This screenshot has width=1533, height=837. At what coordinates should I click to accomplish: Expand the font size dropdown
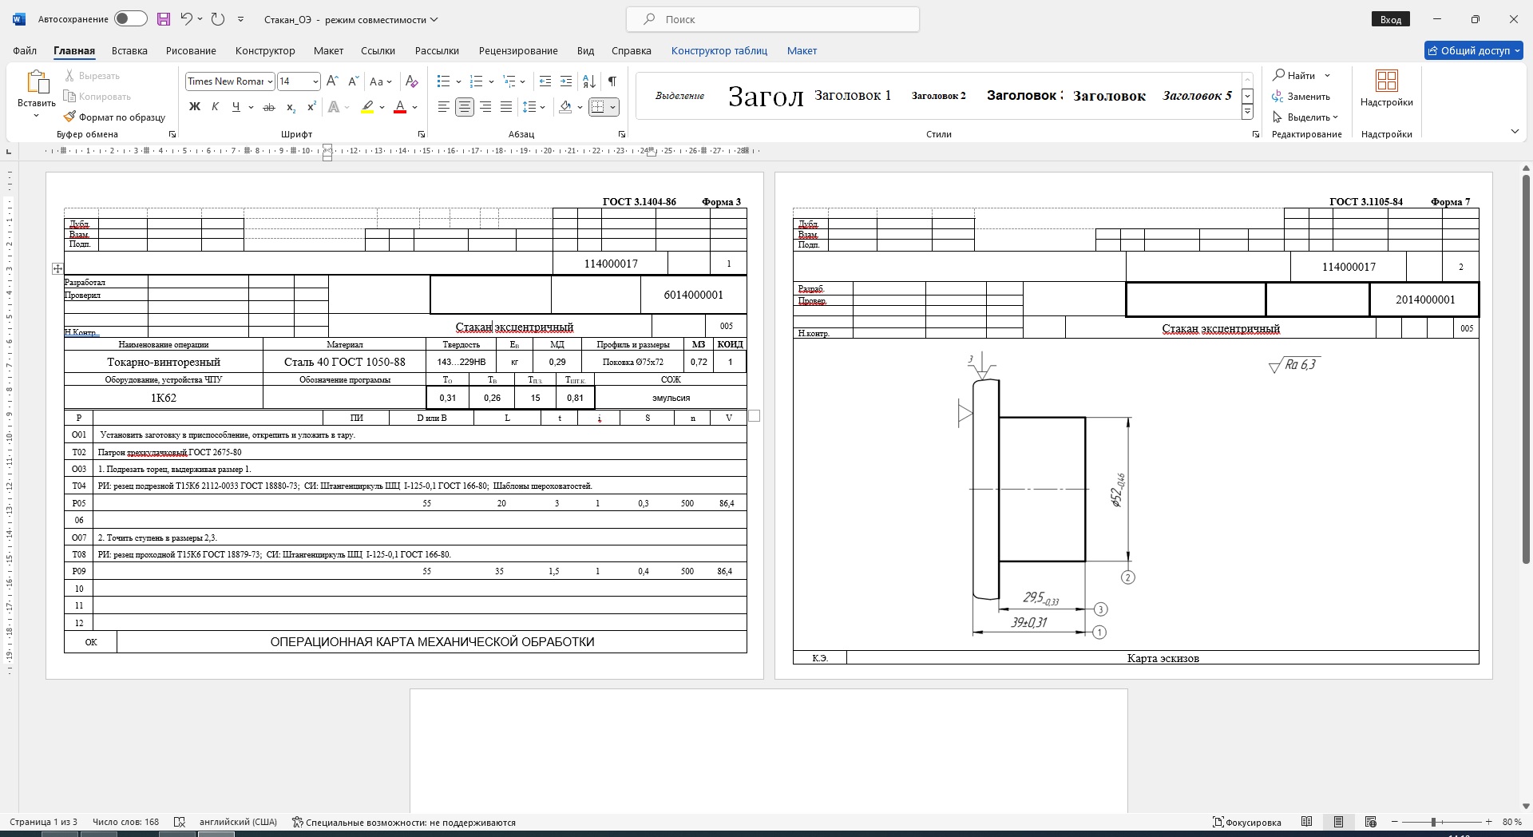(315, 81)
